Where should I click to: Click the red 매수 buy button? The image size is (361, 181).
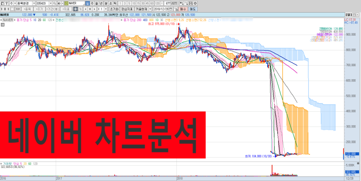[x=183, y=9]
